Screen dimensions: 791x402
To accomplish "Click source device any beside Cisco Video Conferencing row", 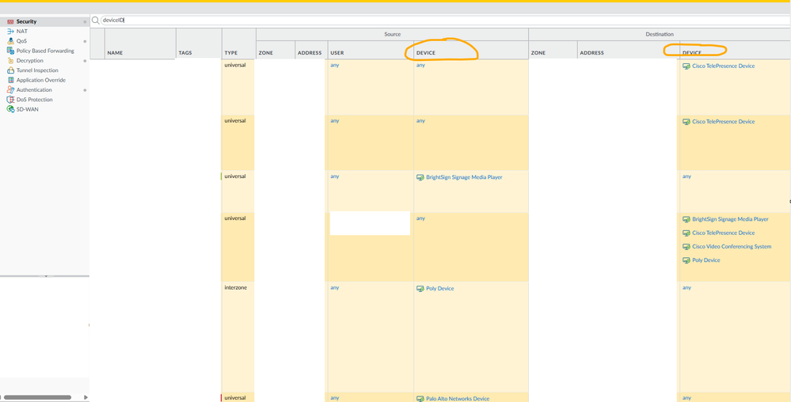I will tap(420, 218).
